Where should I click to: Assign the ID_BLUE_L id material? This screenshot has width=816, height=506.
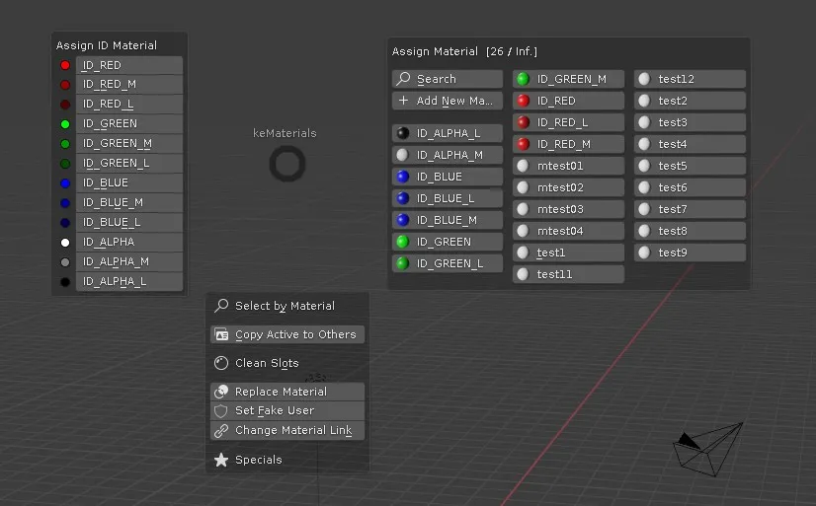click(x=128, y=222)
